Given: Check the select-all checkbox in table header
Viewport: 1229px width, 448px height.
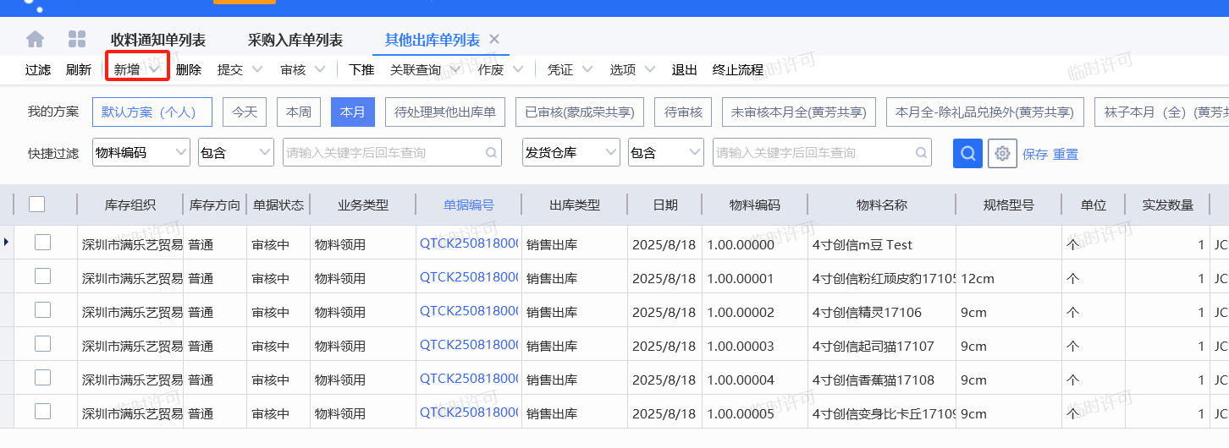Looking at the screenshot, I should point(36,205).
